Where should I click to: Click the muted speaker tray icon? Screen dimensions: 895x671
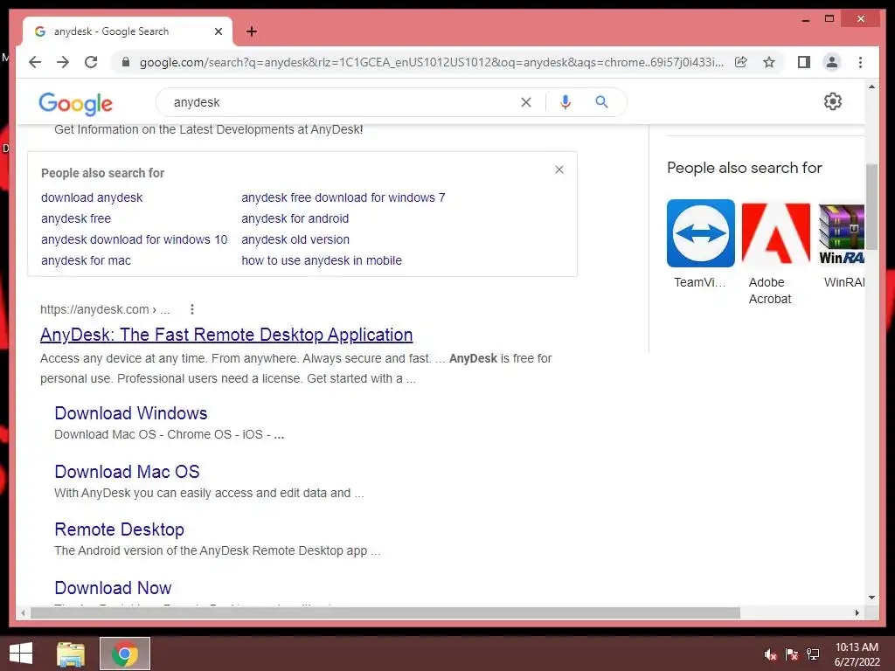click(770, 654)
